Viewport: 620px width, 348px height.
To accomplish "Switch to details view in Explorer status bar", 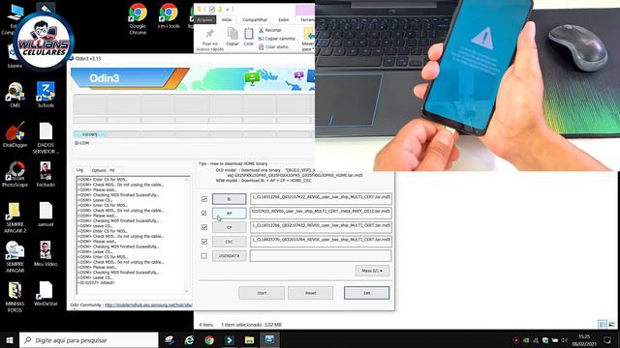I will 603,325.
